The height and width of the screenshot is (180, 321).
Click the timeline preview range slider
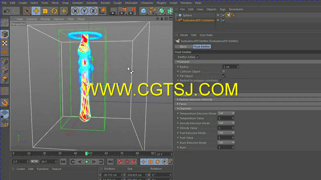[35, 162]
